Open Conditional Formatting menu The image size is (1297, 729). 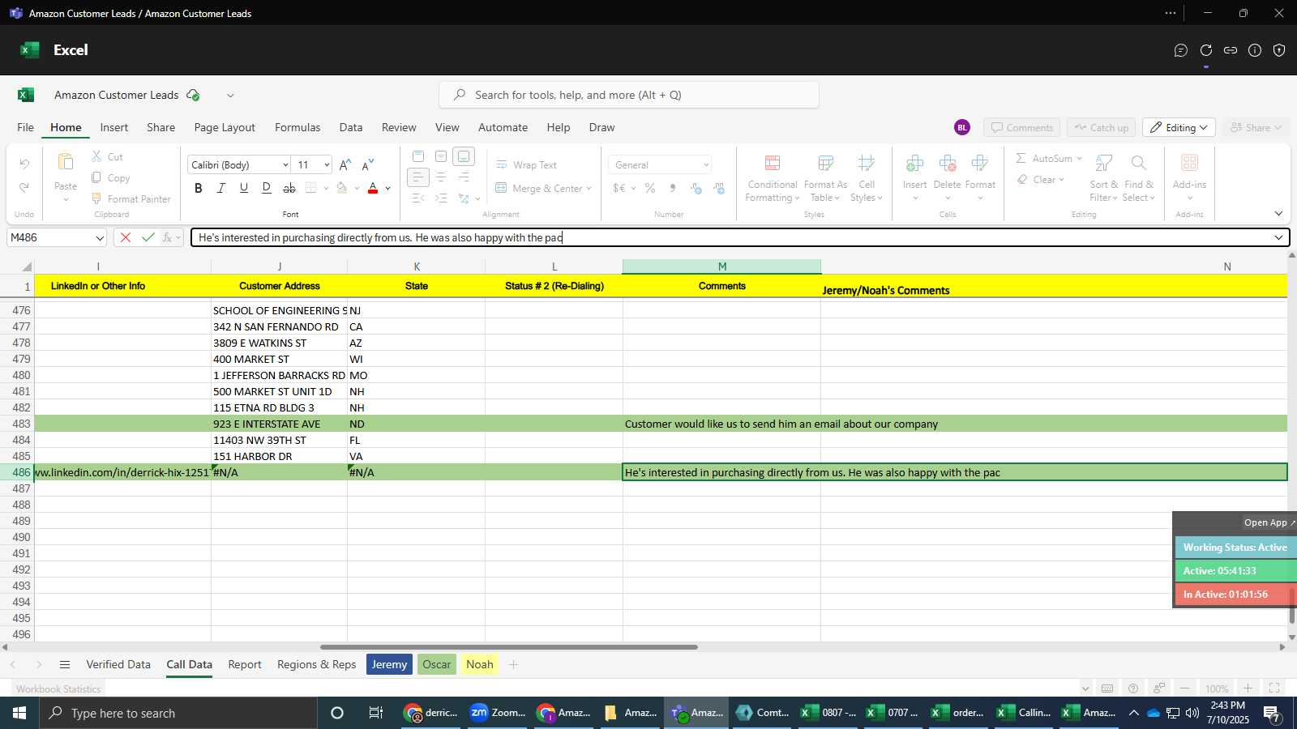[773, 178]
